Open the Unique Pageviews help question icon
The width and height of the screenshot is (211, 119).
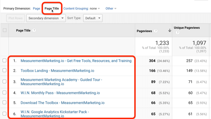[178, 32]
